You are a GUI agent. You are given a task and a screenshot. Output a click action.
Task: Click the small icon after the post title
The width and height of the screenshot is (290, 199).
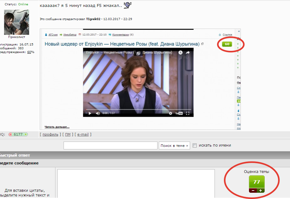tap(202, 44)
